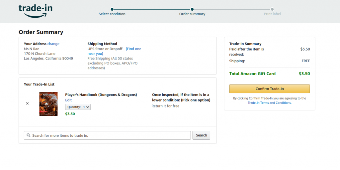This screenshot has height=170, width=340.
Task: Open the Player's Handbook cover thumbnail
Action: (48, 104)
